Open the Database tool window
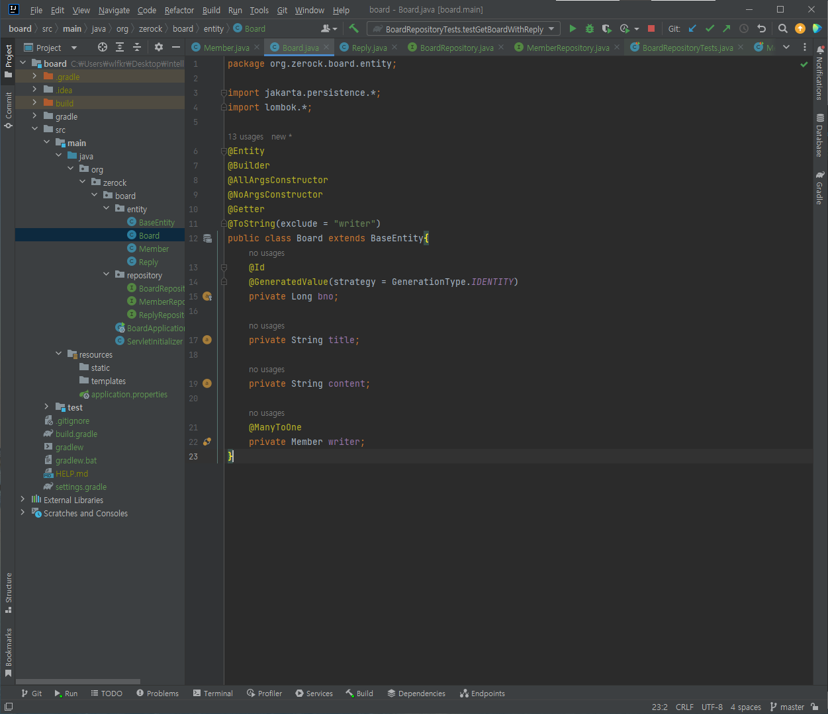828x714 pixels. tap(820, 135)
